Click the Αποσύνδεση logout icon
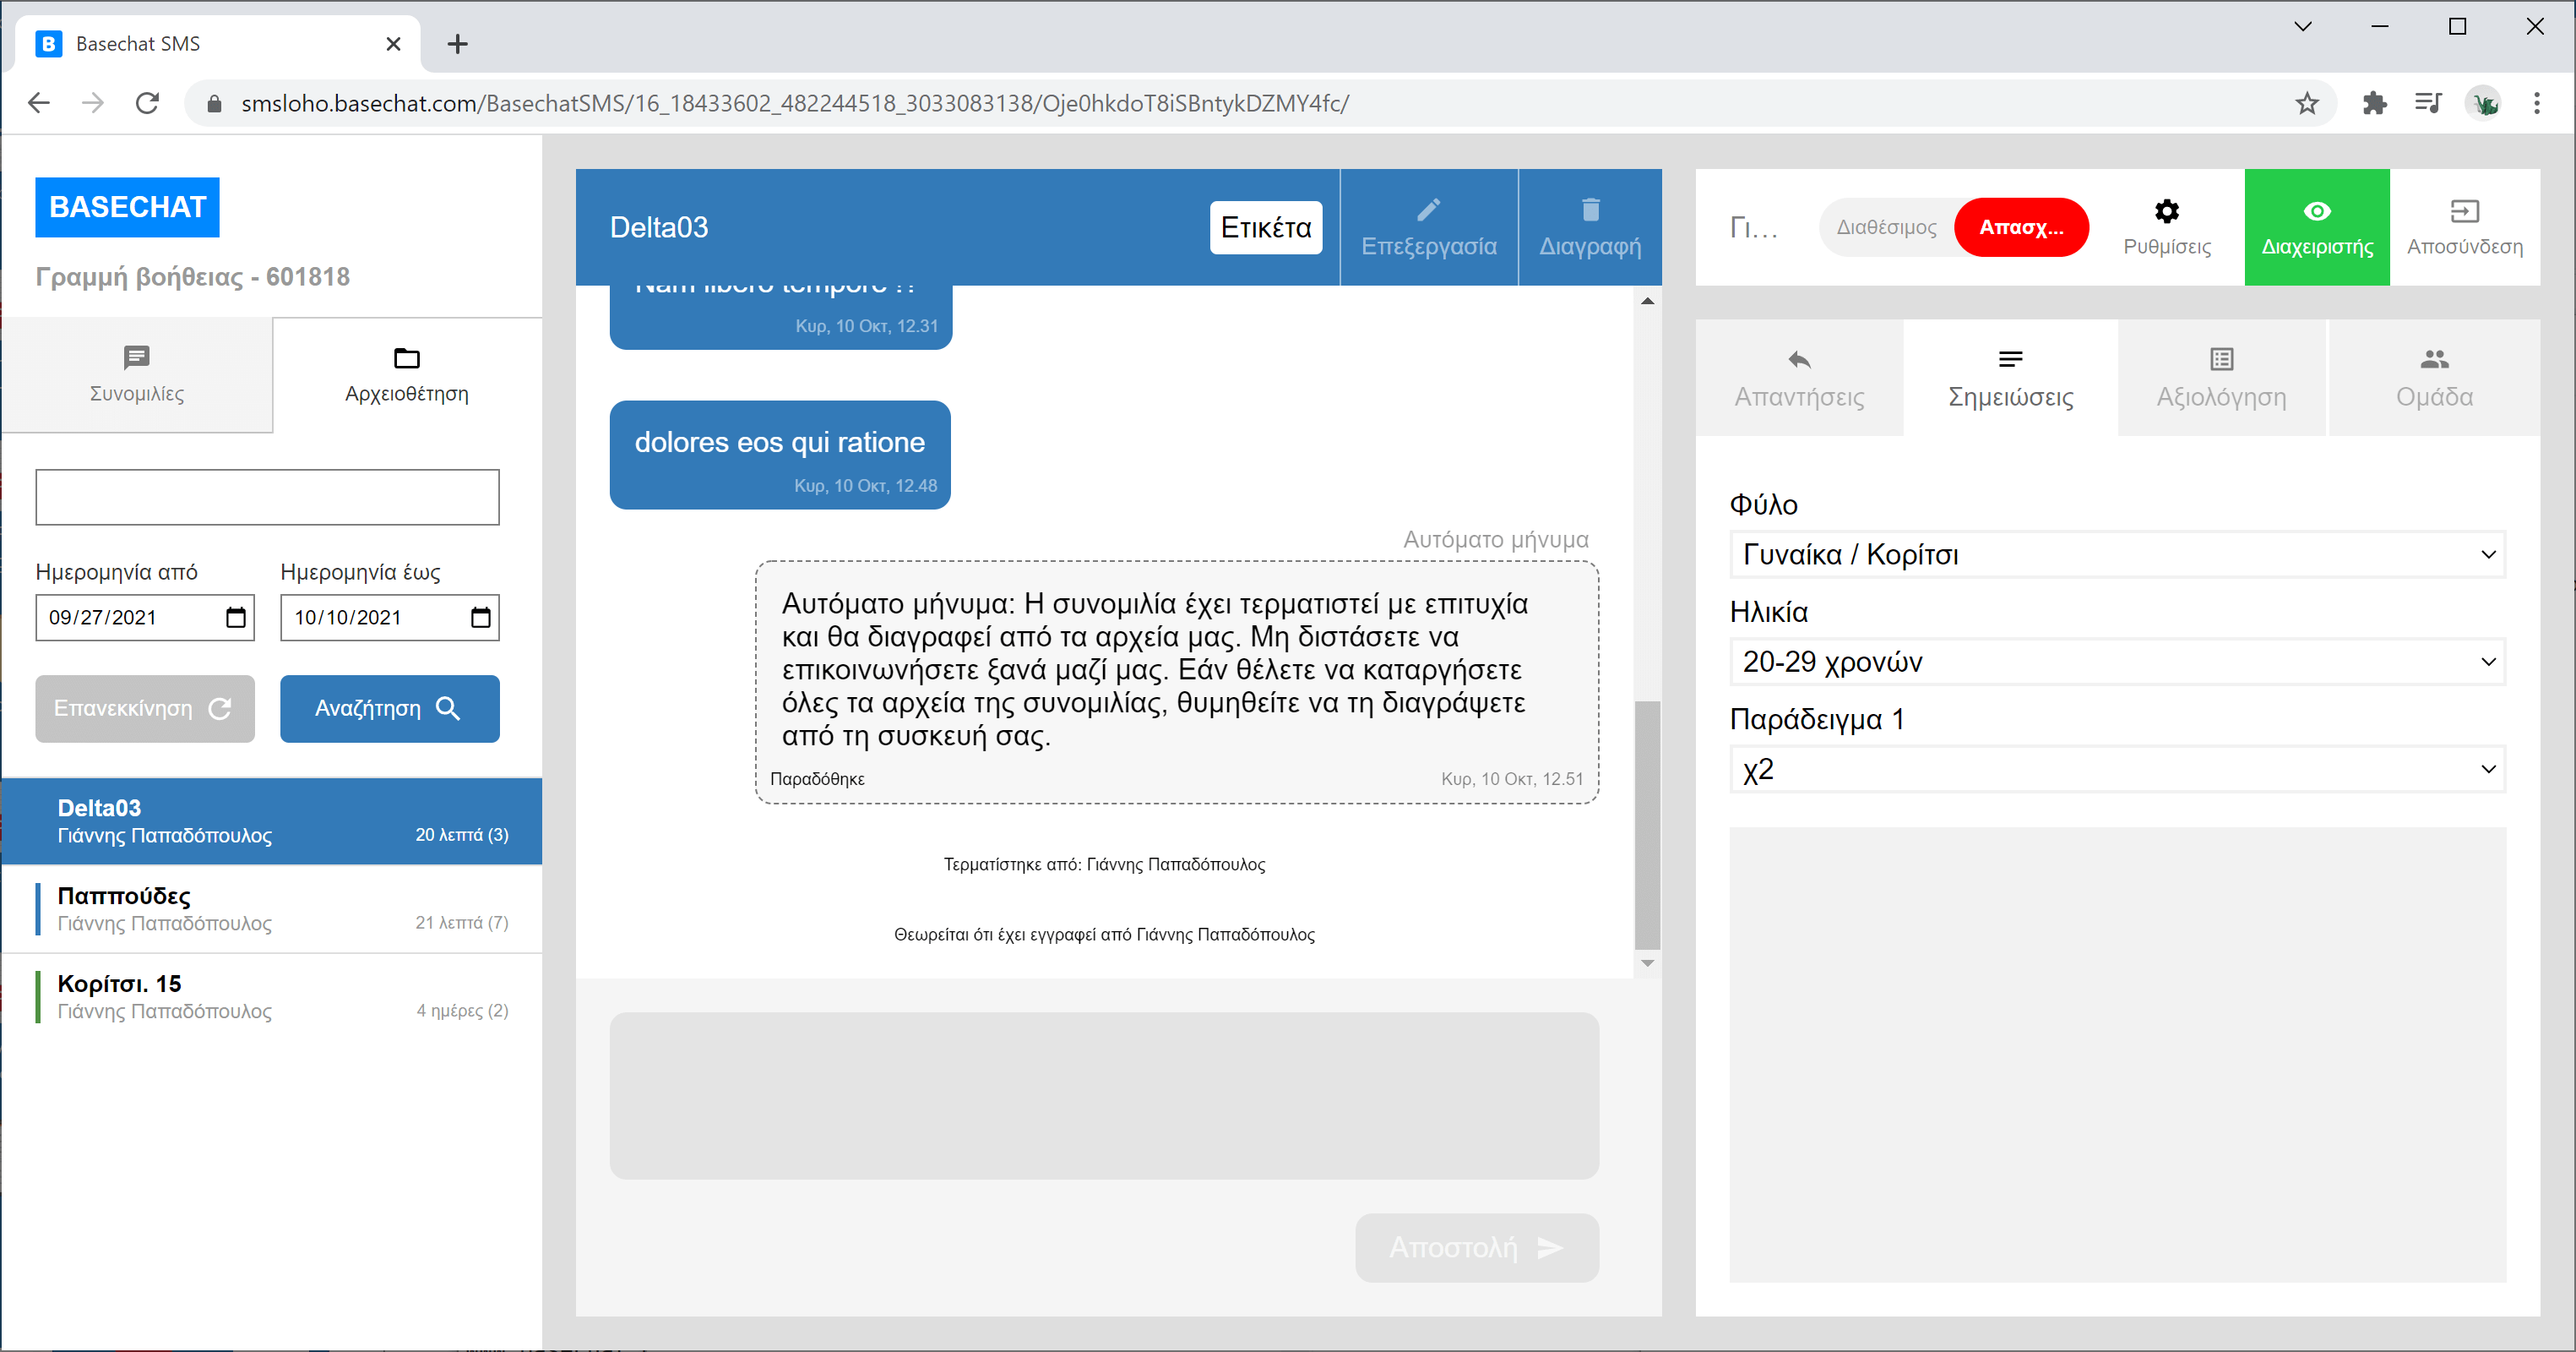Image resolution: width=2576 pixels, height=1352 pixels. [2464, 212]
